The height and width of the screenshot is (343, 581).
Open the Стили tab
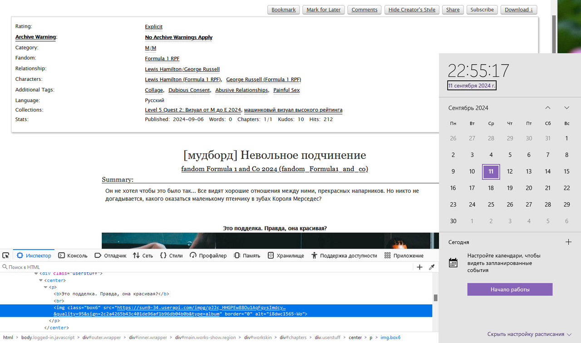(x=171, y=255)
